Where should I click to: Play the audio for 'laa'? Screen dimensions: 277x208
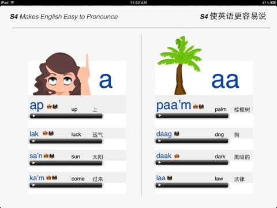pos(160,185)
